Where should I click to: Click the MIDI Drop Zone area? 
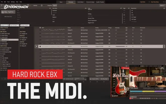pos(8,17)
